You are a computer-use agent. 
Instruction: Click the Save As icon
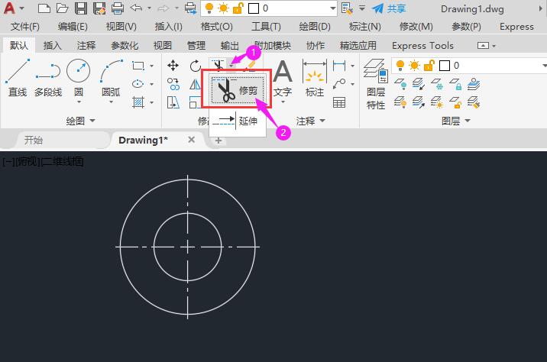click(99, 8)
